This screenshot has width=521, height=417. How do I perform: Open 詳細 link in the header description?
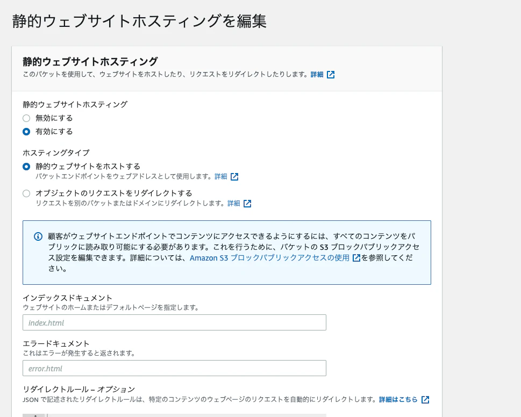point(317,74)
